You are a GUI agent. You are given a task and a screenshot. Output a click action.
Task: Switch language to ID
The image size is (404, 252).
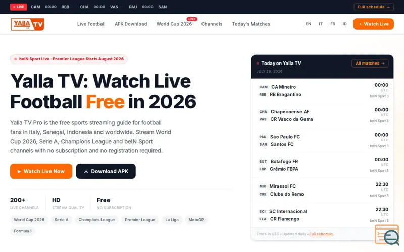tap(345, 24)
